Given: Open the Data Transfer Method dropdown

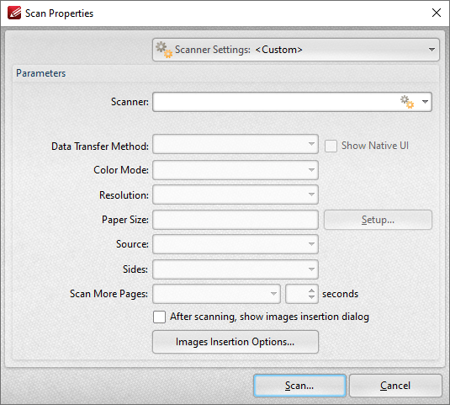Looking at the screenshot, I should pyautogui.click(x=236, y=144).
